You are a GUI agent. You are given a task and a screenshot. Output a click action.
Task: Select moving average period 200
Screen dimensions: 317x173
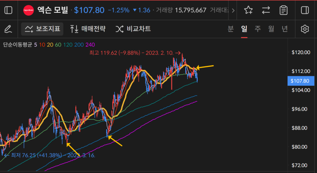pyautogui.click(x=79, y=45)
